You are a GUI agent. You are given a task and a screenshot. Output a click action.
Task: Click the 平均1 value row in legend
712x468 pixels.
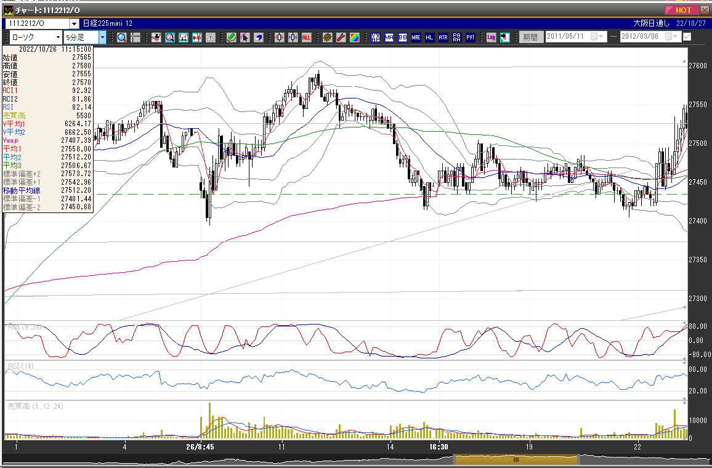point(47,149)
